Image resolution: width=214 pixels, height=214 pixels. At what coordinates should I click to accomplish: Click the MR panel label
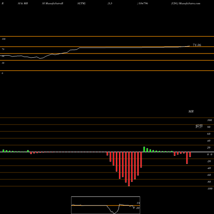pyautogui.click(x=191, y=111)
